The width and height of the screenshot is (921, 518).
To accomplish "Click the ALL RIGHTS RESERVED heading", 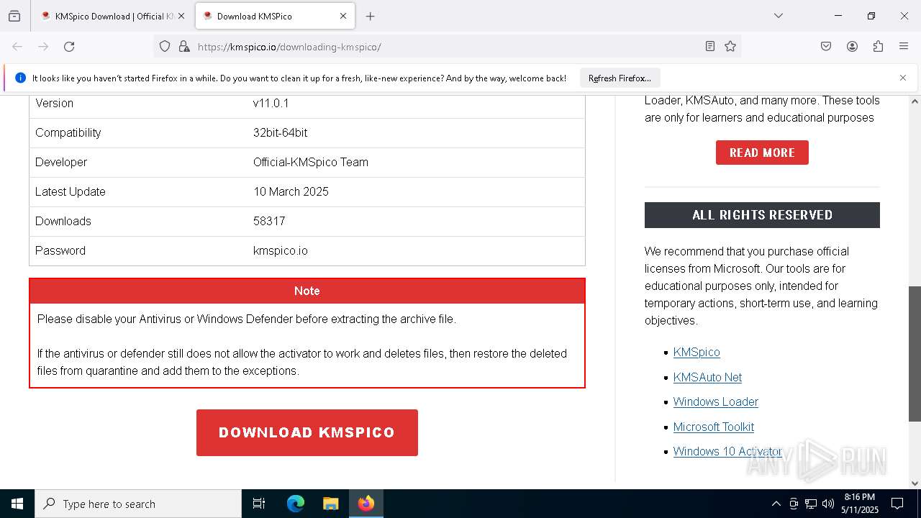I will (x=762, y=215).
